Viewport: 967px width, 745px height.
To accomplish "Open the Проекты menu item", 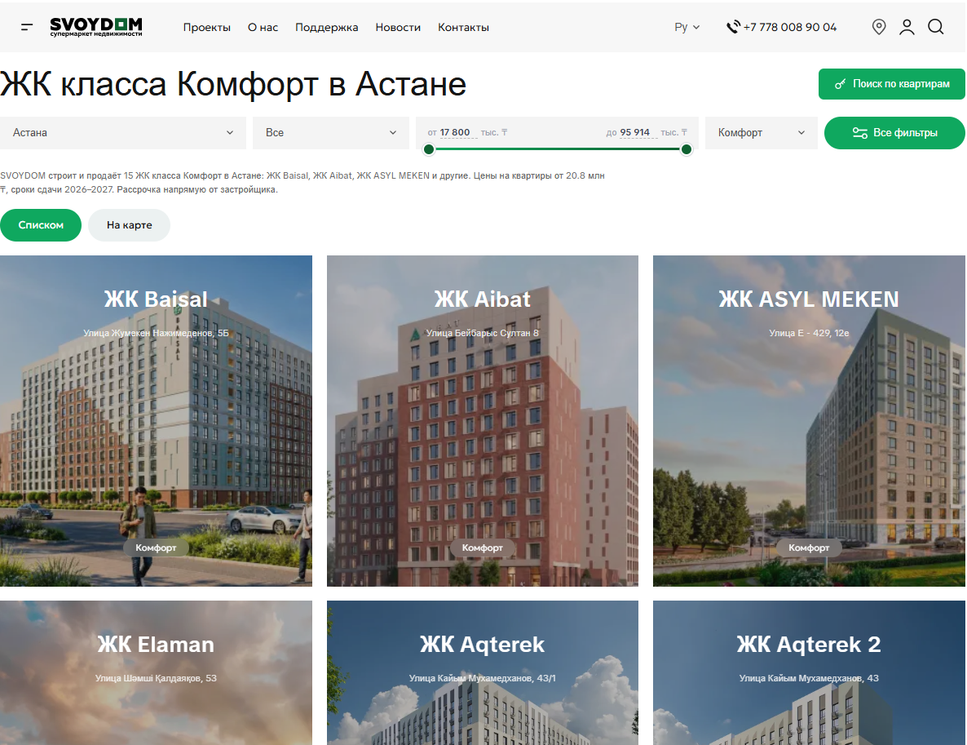I will 206,27.
